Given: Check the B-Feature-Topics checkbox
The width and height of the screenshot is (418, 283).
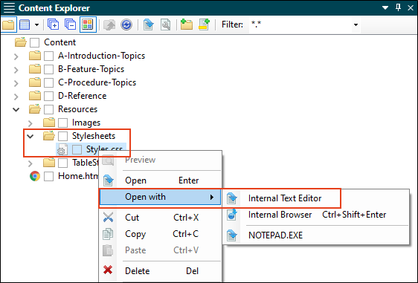Looking at the screenshot, I should click(48, 69).
